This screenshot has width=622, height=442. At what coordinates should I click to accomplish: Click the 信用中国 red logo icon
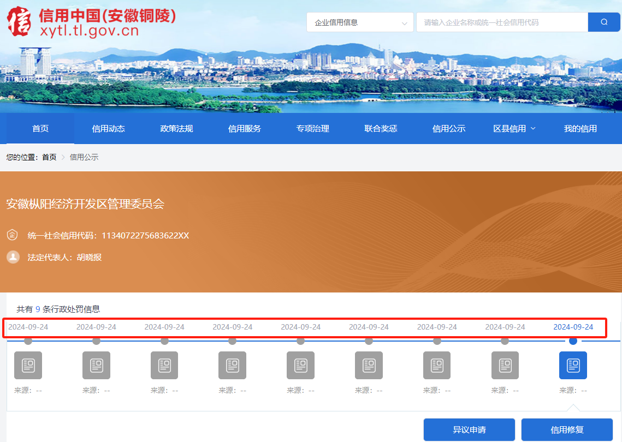(x=19, y=21)
